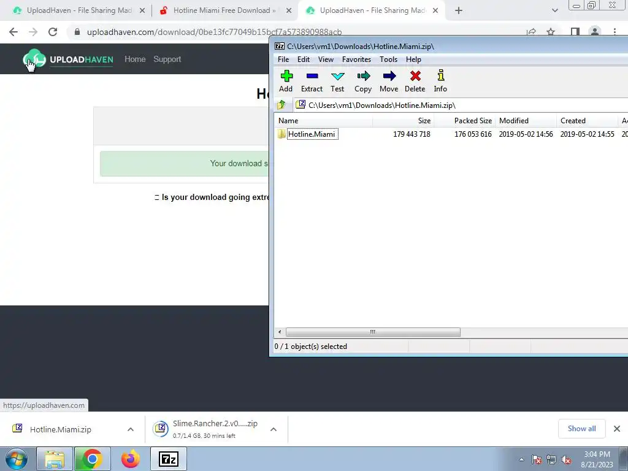Screen dimensions: 628x471
Task: Launch Firefox from the taskbar
Action: (x=130, y=459)
